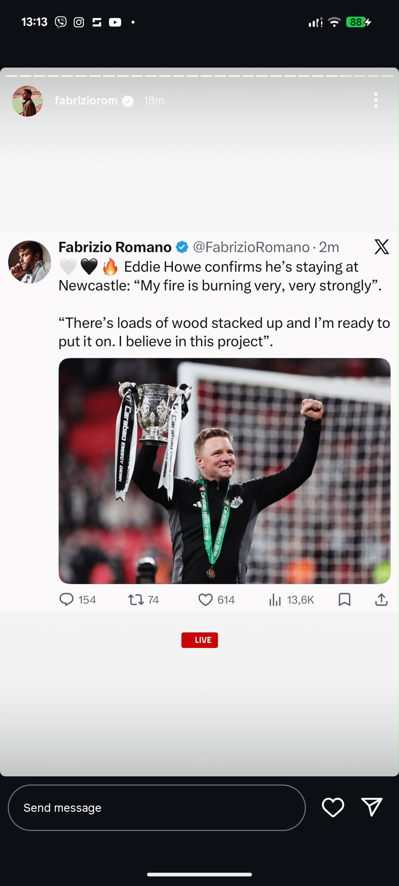
Task: Open the Eddie Howe trophy photo
Action: [x=225, y=471]
